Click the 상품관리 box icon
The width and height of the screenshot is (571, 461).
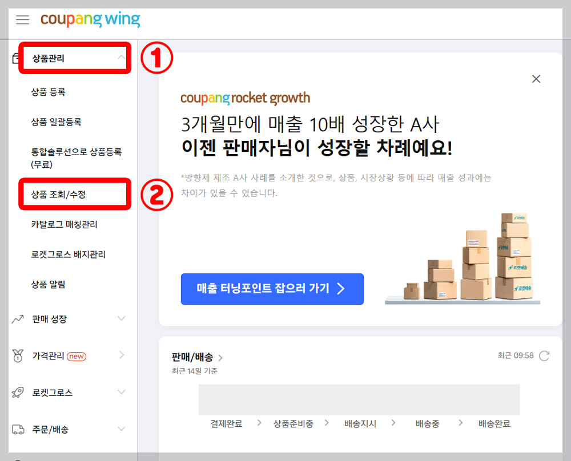tap(15, 58)
